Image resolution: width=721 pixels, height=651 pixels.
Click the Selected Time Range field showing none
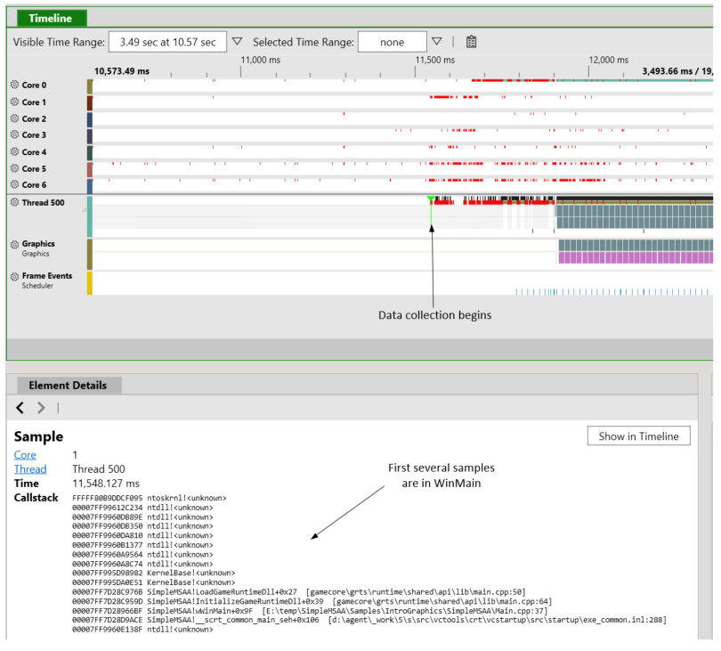393,42
